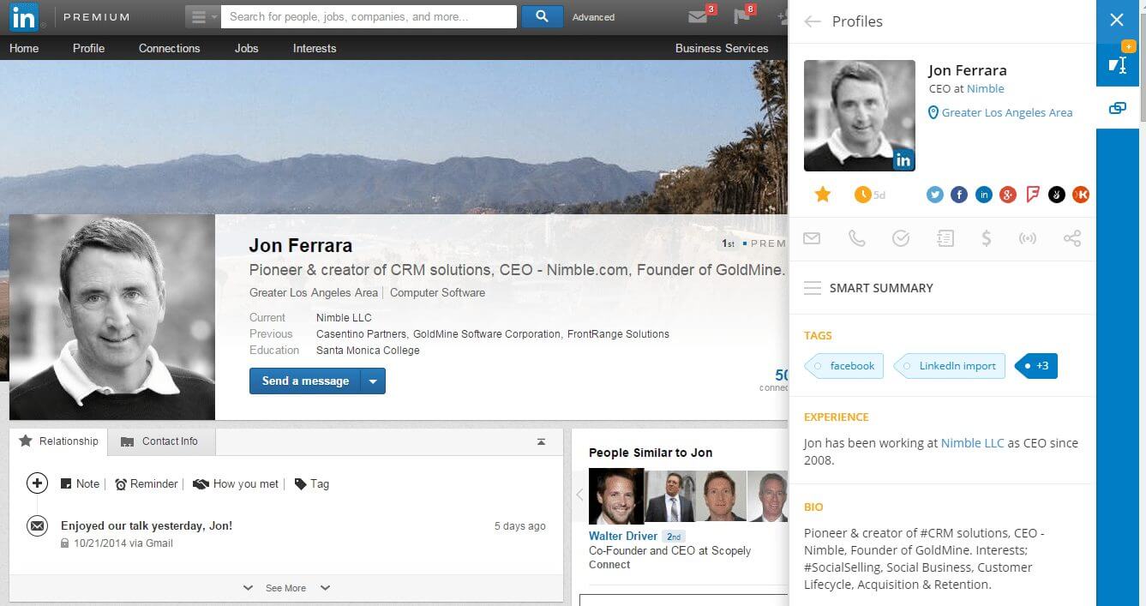Click the phone call icon
The height and width of the screenshot is (606, 1146).
point(856,239)
